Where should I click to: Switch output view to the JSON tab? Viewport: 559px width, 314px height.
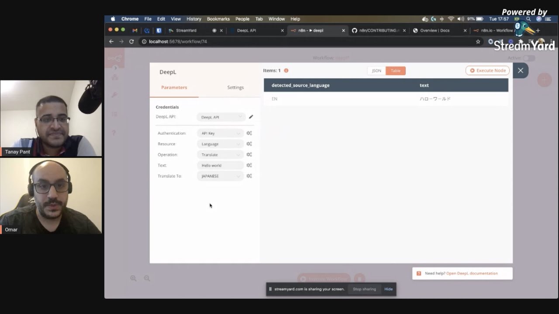tap(376, 70)
